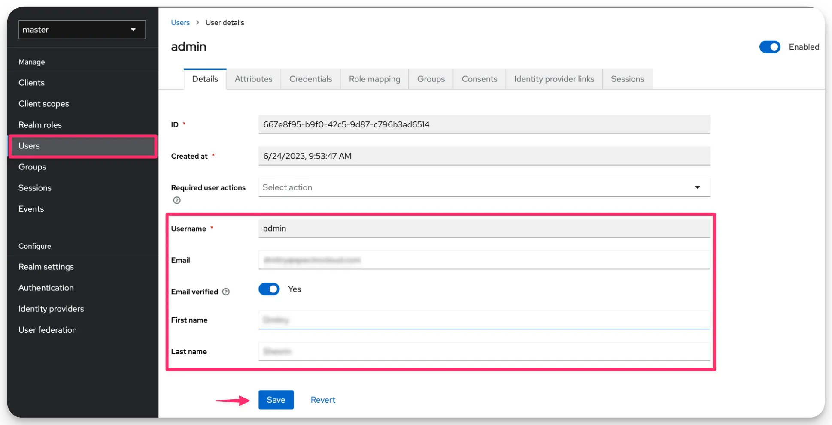View the Role mapping tab
This screenshot has width=832, height=425.
(374, 79)
